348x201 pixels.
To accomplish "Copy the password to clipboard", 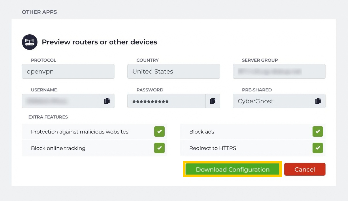I will [212, 101].
